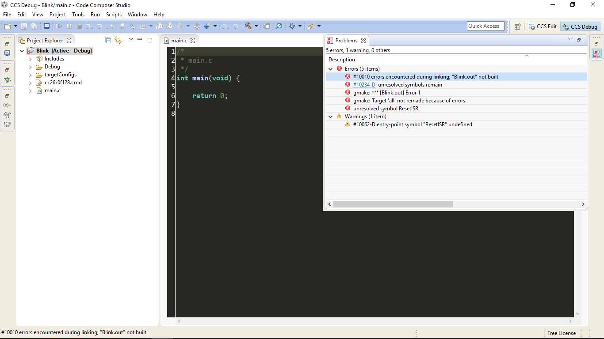Select the CCS Debug perspective button

(x=580, y=26)
